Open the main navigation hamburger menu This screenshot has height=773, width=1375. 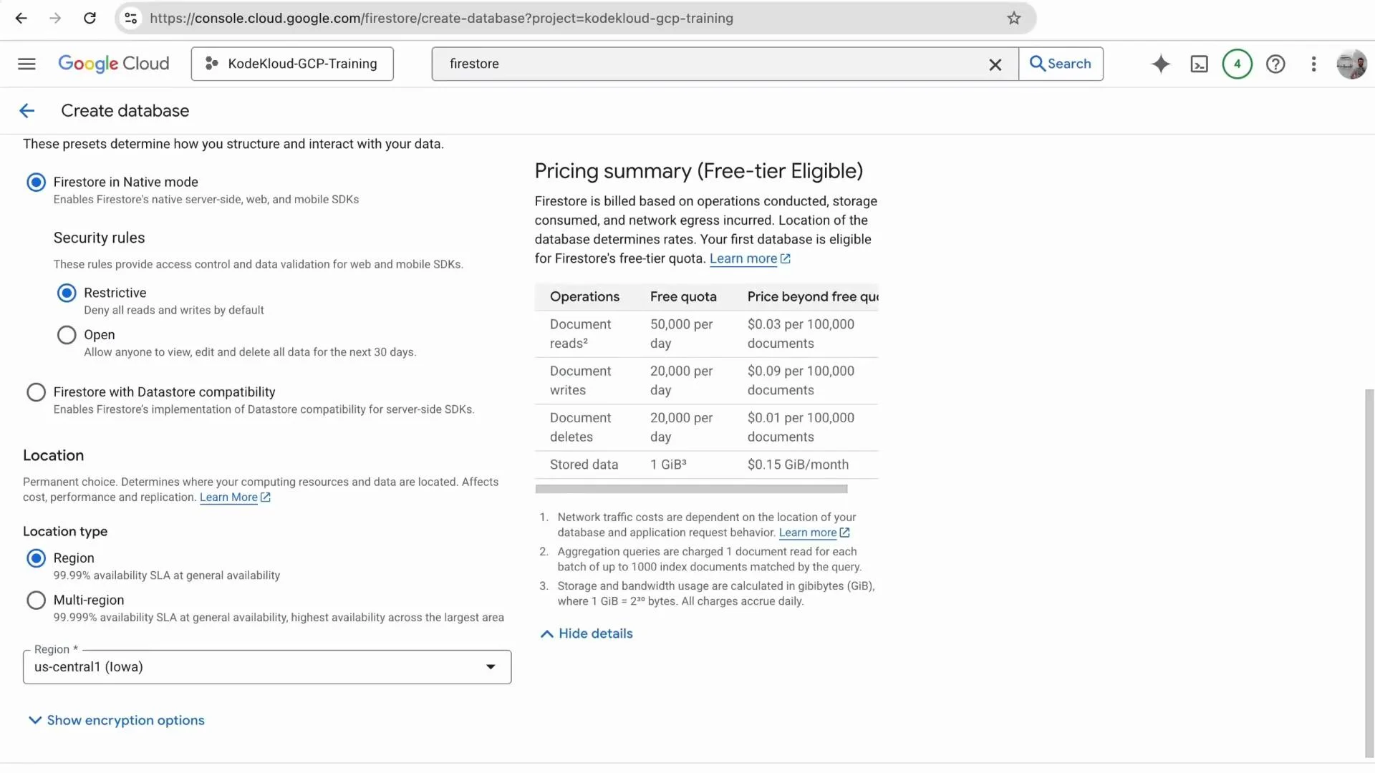(x=26, y=64)
